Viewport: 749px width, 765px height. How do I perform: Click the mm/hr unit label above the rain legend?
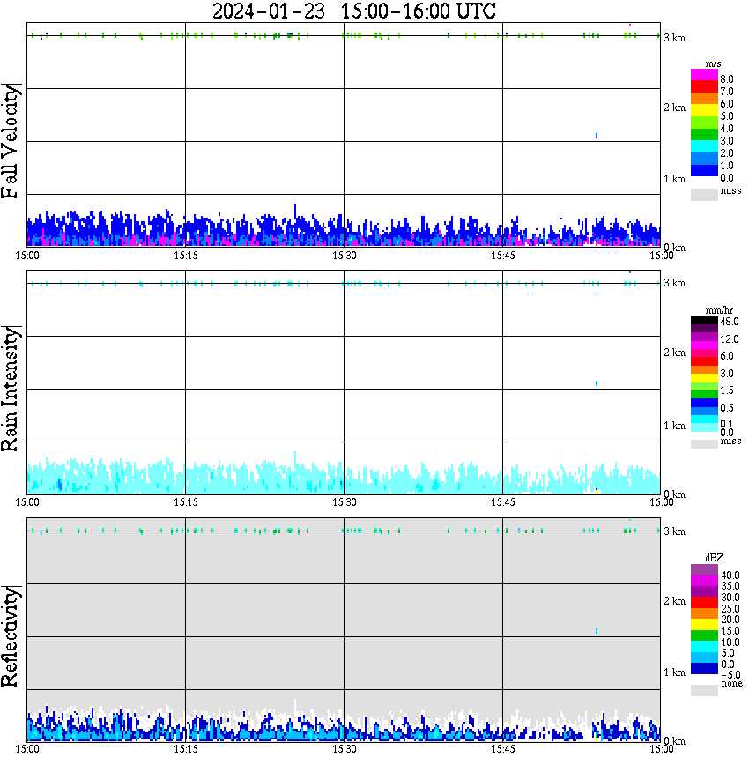[x=719, y=310]
